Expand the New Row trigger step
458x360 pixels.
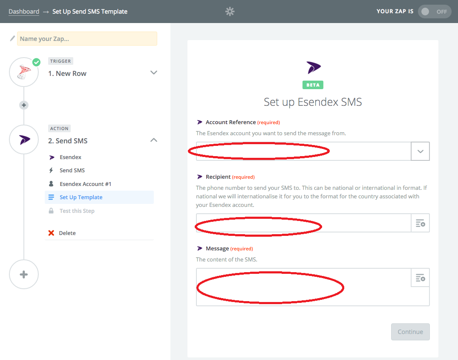tap(154, 73)
